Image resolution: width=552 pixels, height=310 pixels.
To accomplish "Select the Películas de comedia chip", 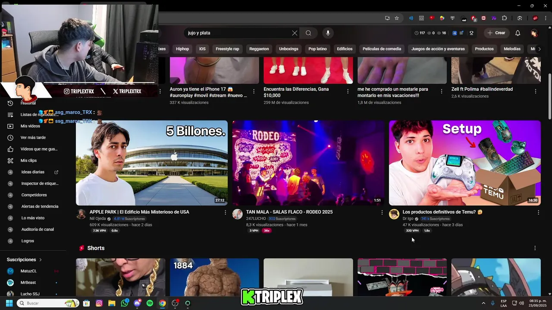I will [x=382, y=49].
